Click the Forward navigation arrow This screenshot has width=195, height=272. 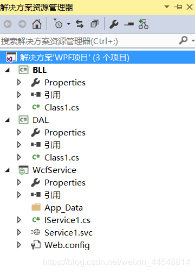tap(22, 24)
